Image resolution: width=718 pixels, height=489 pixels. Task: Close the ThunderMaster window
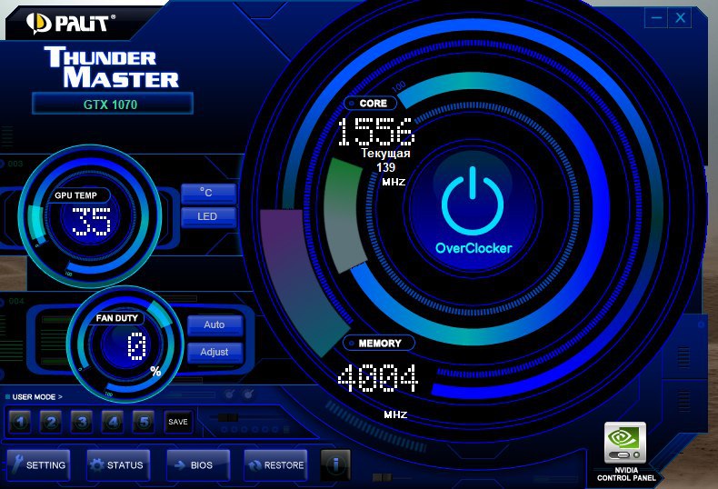[680, 18]
